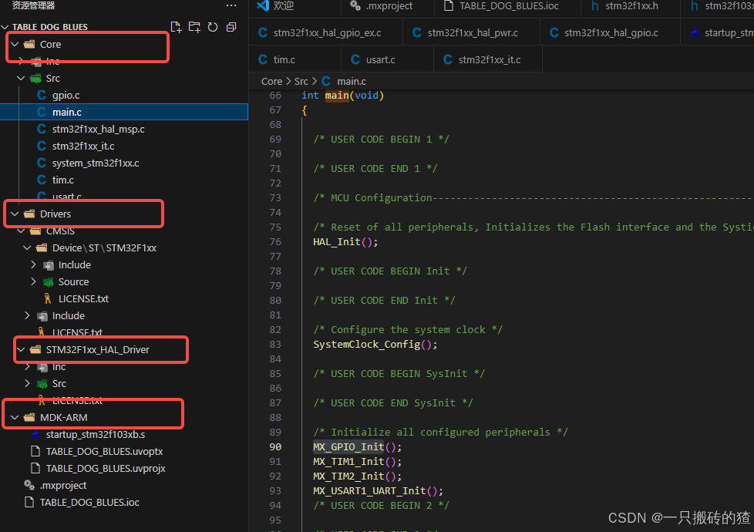Switch to the stm32f1xx.h tab

click(631, 5)
